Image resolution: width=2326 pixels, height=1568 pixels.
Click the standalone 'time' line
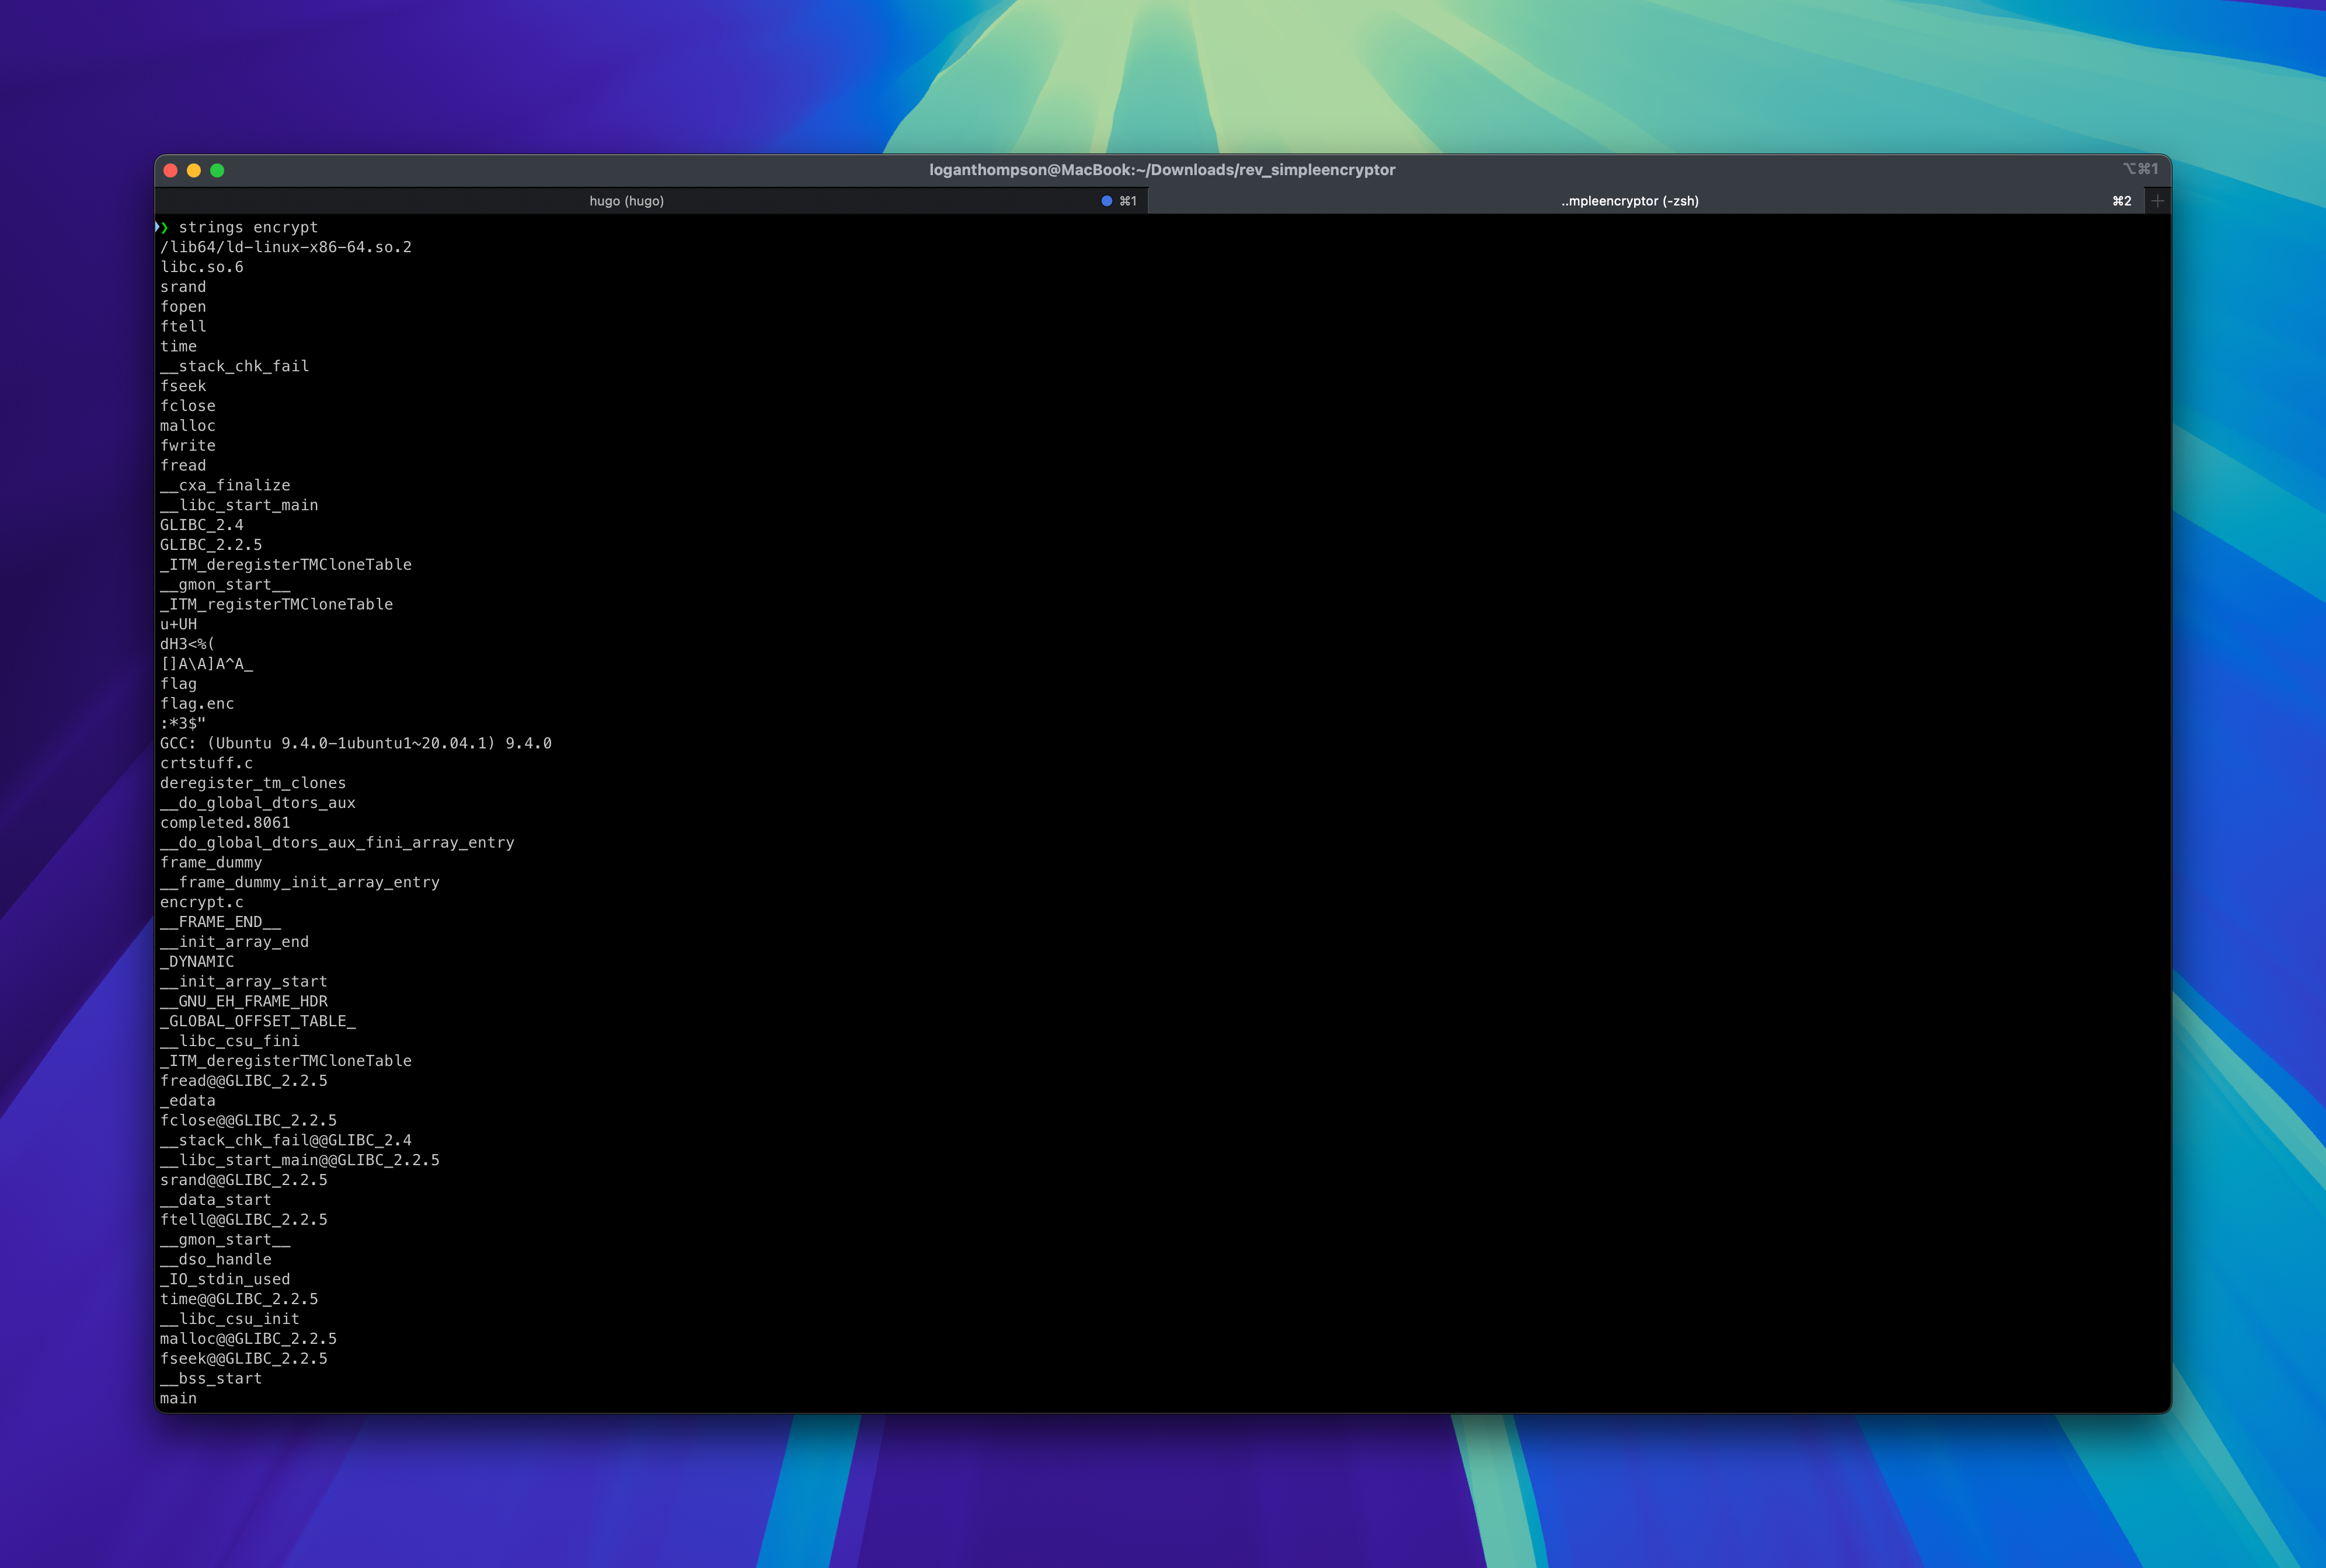coord(179,346)
